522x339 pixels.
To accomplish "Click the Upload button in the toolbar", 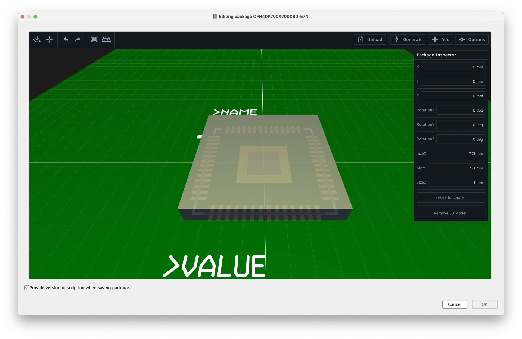I will coord(370,39).
